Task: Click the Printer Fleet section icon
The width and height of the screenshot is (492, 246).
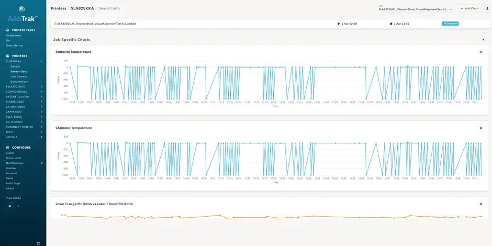Action: coord(7,30)
